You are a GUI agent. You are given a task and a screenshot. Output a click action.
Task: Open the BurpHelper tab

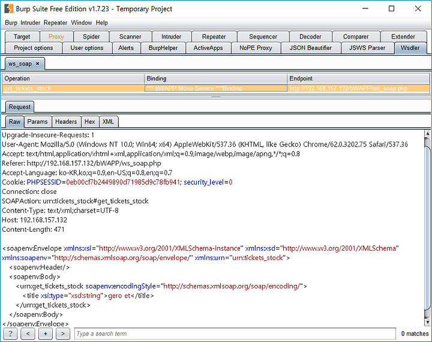pyautogui.click(x=163, y=48)
